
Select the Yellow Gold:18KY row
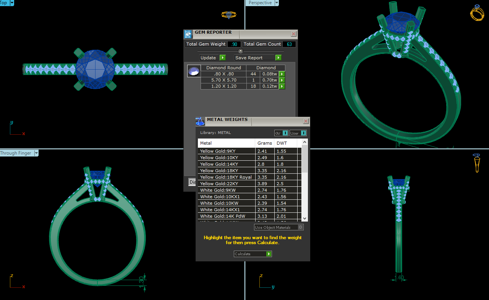point(226,171)
